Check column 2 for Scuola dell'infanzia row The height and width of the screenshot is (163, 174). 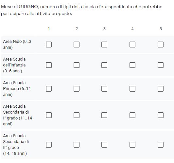tap(77, 65)
